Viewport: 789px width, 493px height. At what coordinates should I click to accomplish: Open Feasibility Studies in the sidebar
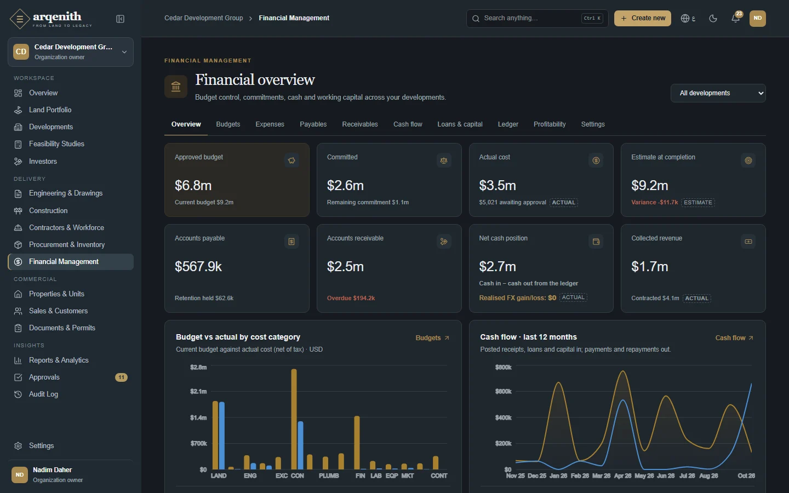coord(71,144)
